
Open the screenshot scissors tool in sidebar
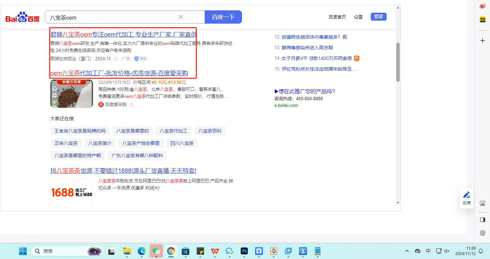tap(482, 203)
